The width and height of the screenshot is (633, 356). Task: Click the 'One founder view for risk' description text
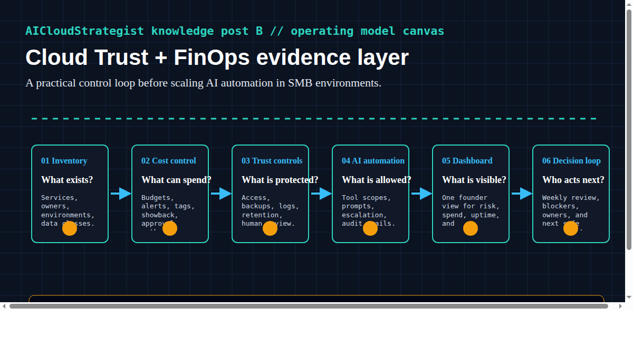click(471, 210)
